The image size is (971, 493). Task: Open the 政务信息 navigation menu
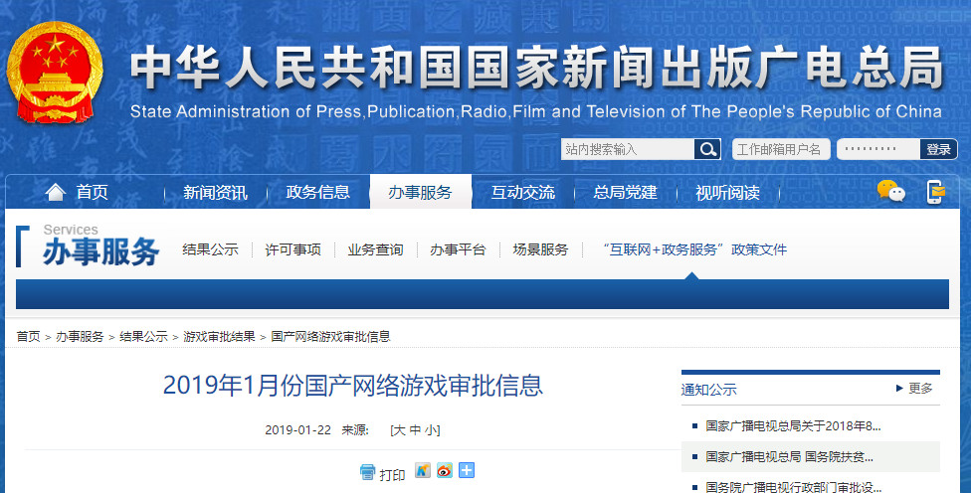[317, 193]
